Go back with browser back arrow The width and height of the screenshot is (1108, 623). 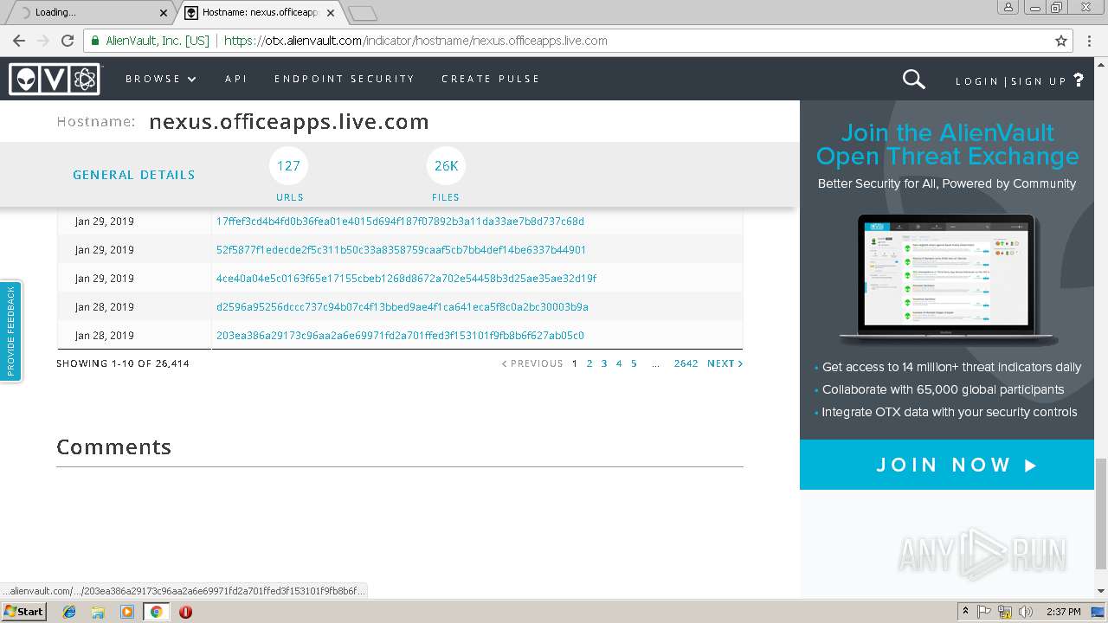[19, 41]
